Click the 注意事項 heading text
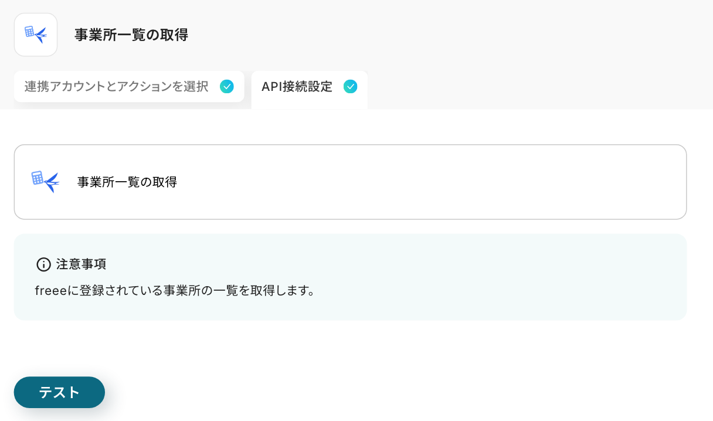Image resolution: width=713 pixels, height=421 pixels. tap(81, 264)
